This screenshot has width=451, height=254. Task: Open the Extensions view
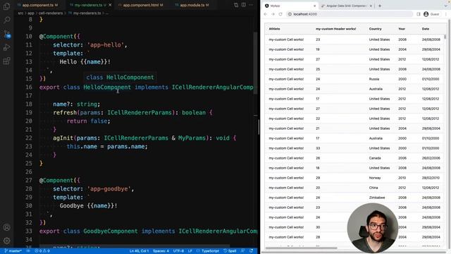point(6,61)
